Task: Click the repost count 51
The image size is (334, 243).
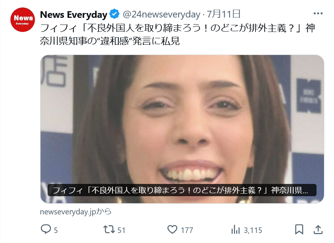Action: click(121, 230)
